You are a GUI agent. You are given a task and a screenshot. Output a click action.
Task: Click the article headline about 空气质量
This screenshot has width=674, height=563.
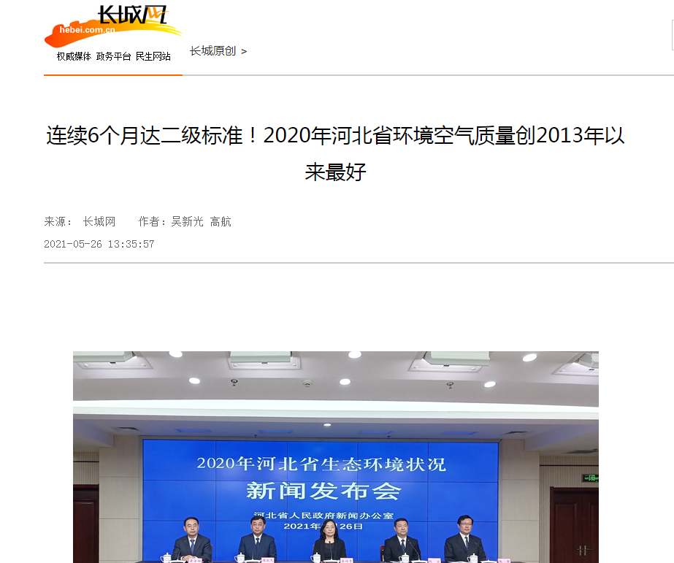[x=335, y=153]
